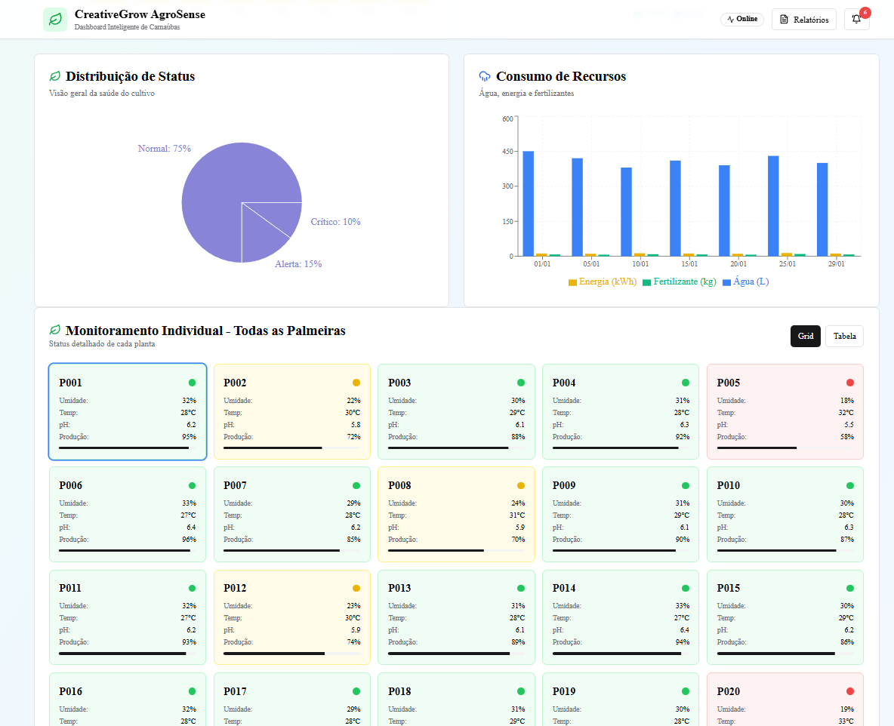Open the Relatórios button
This screenshot has width=894, height=726.
click(803, 20)
